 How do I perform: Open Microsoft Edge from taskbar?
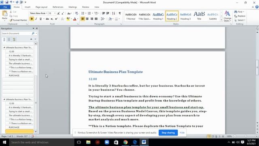135,142
